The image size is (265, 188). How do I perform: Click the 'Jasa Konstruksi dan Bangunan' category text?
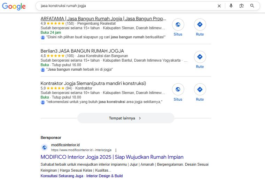pyautogui.click(x=102, y=56)
